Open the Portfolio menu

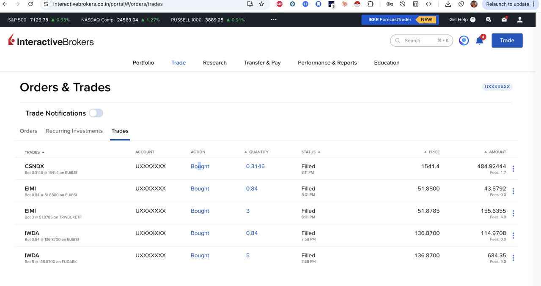(143, 62)
